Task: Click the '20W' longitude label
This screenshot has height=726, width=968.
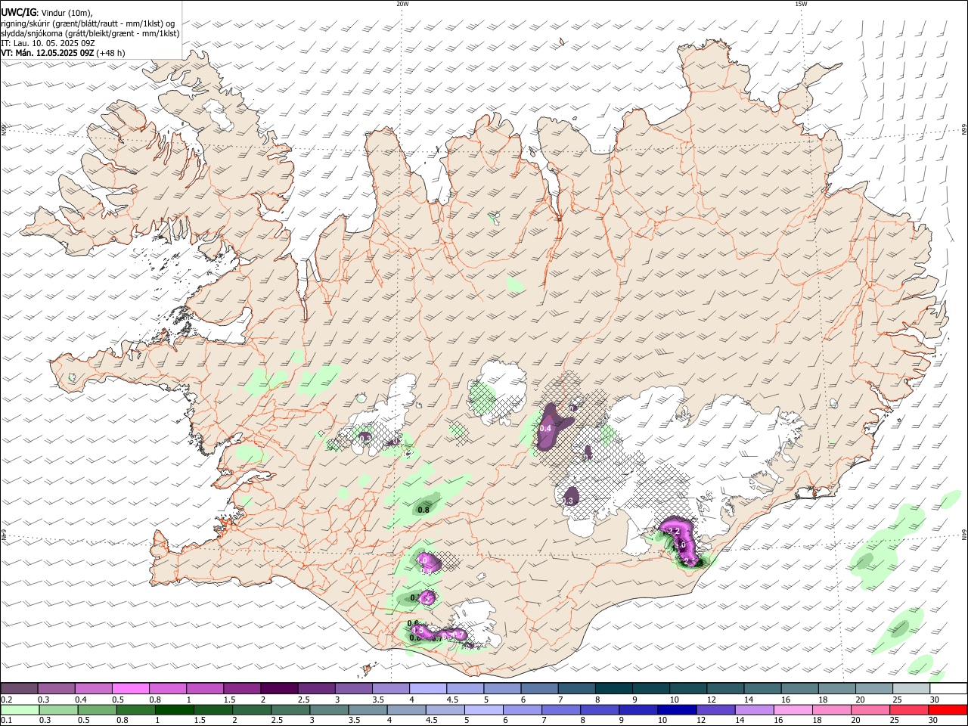Action: point(402,4)
